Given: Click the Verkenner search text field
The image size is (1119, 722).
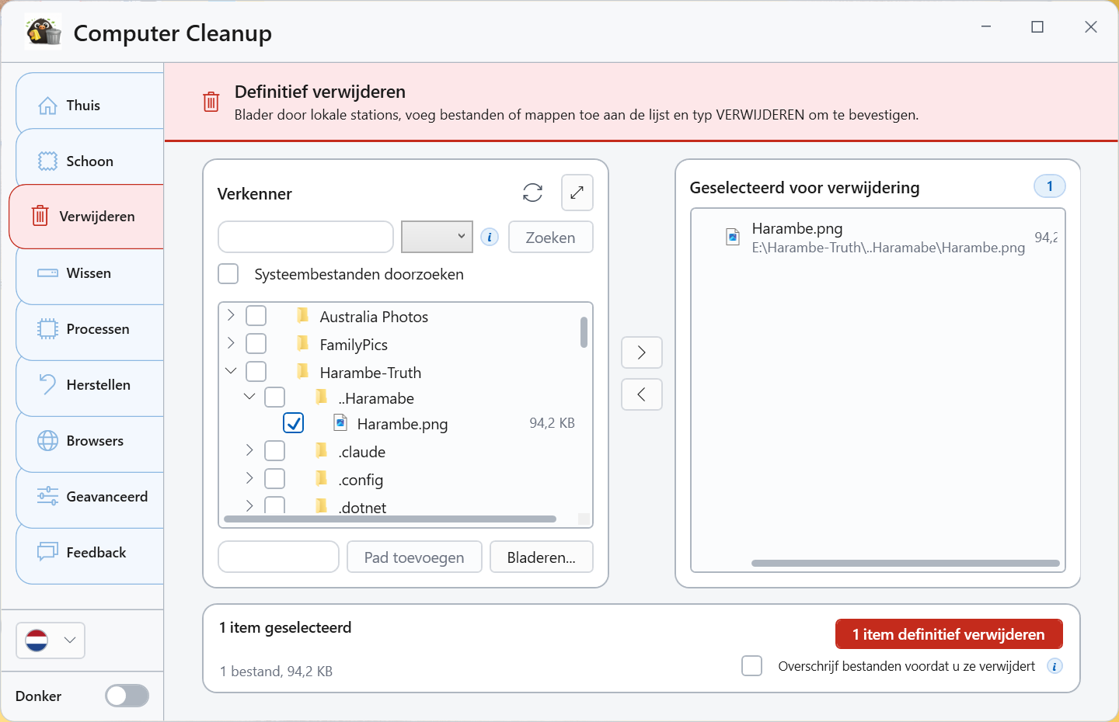Looking at the screenshot, I should tap(306, 237).
